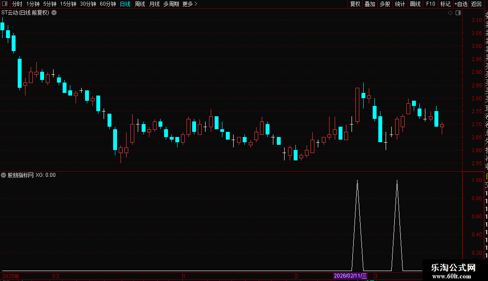
Task: Click the 叠加 overlay button
Action: (x=370, y=4)
